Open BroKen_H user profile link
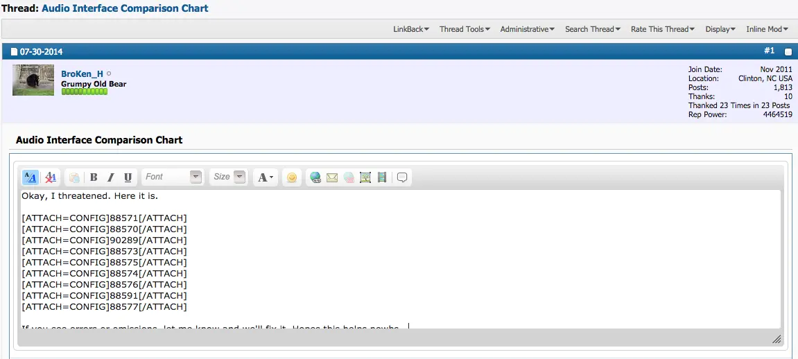 click(82, 73)
